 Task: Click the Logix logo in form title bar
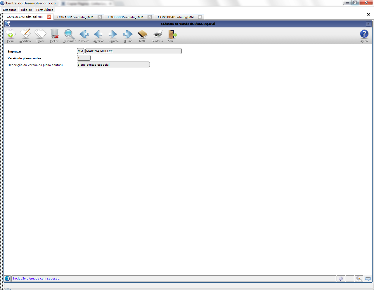coord(7,24)
